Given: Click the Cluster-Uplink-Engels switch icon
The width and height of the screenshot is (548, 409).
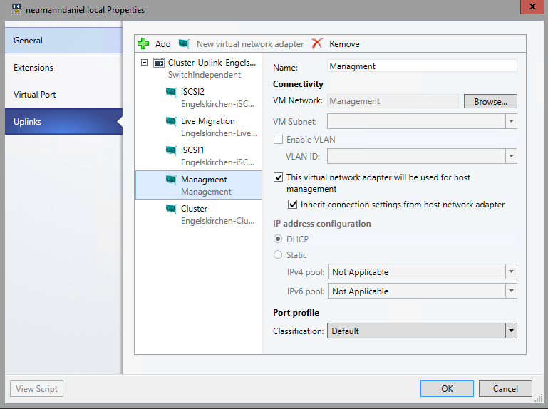Looking at the screenshot, I should click(158, 63).
